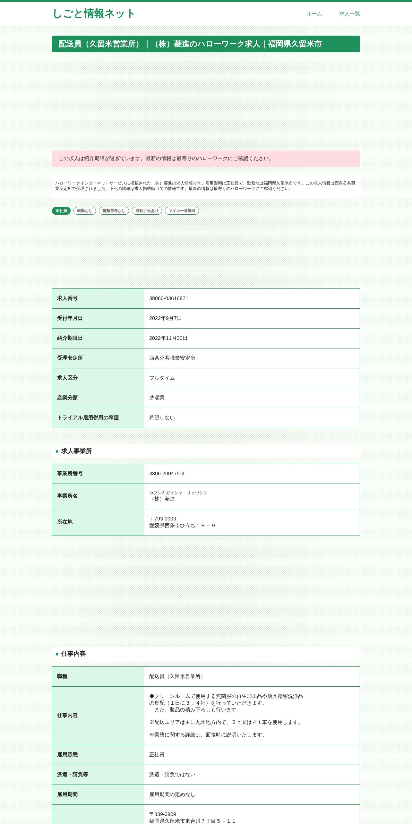Viewport: 412px width, 824px height.
Task: Open the 求人一覧 navigation link
Action: 349,14
